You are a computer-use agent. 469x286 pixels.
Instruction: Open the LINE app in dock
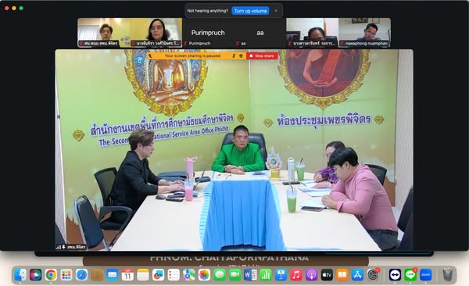[410, 274]
